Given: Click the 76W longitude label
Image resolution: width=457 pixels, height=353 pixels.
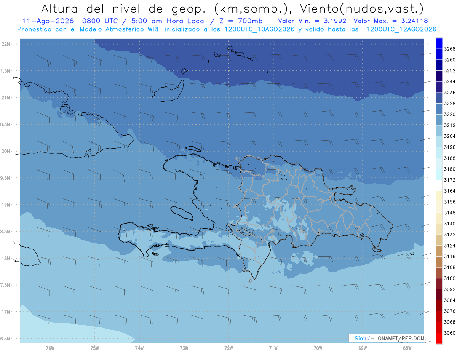Looking at the screenshot, I should (50, 348).
